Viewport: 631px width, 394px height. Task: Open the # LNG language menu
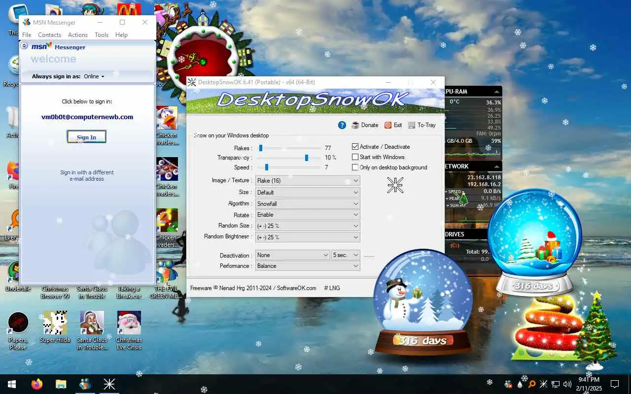pos(332,288)
